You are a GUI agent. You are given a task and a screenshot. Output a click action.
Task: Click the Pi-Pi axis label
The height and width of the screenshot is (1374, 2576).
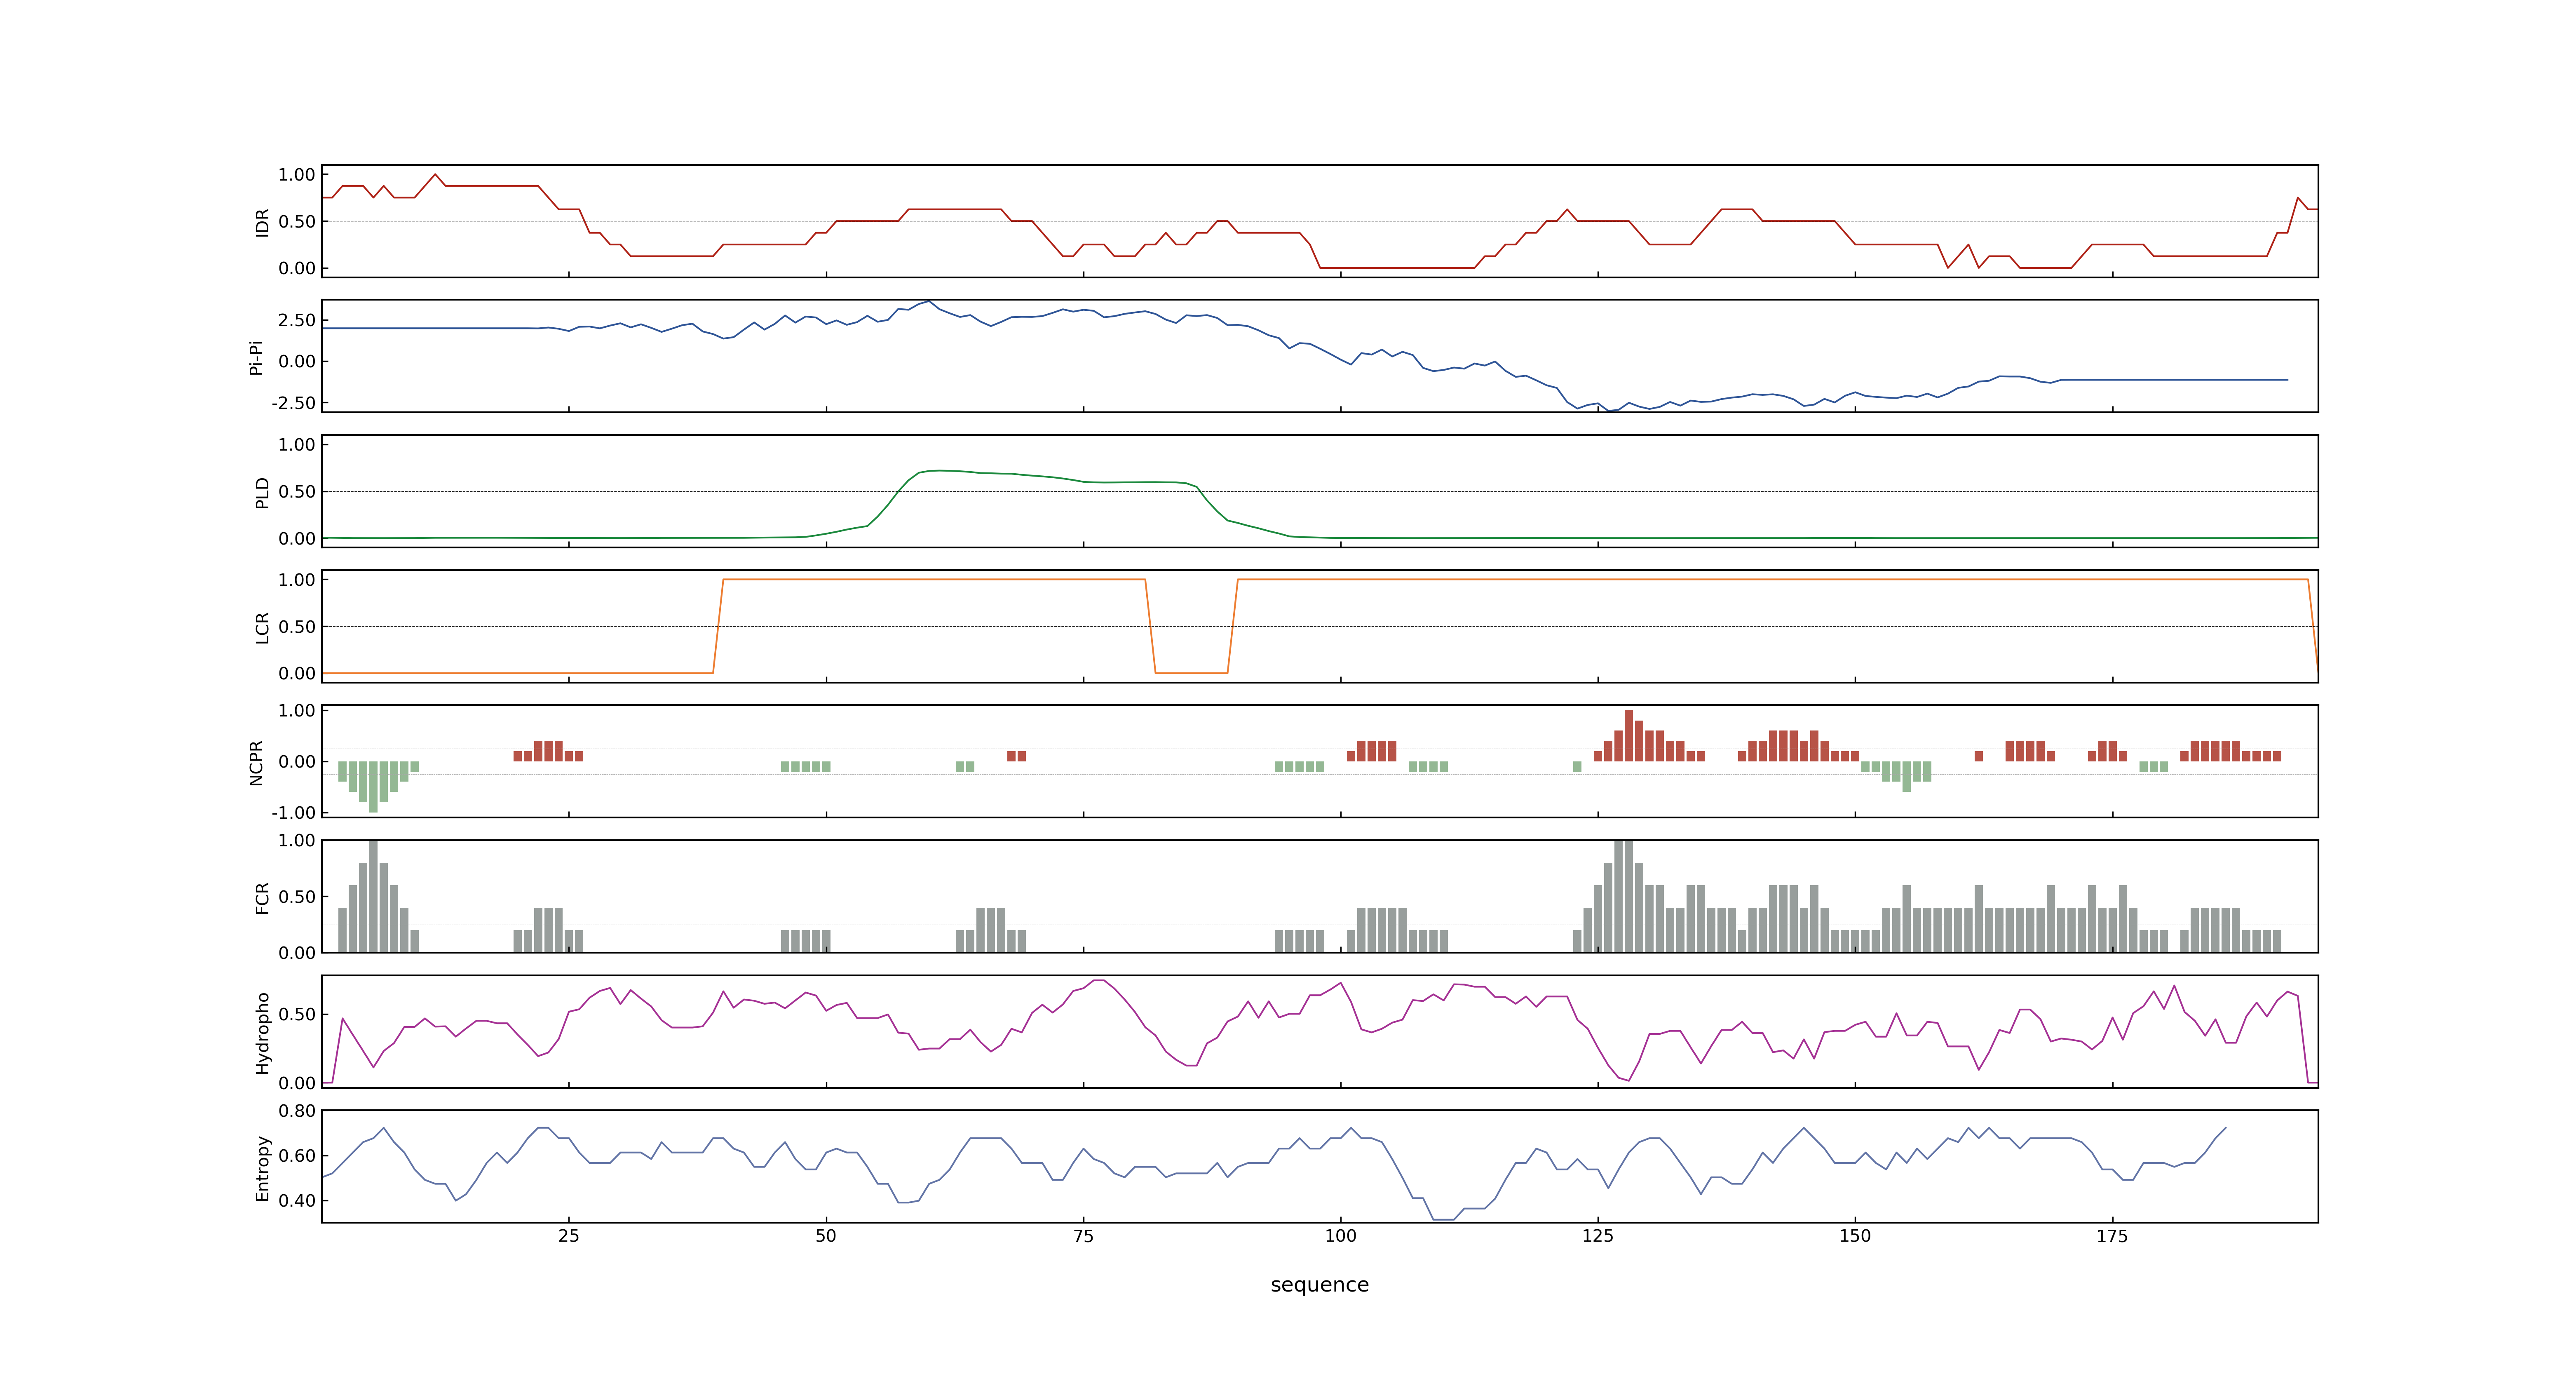[x=256, y=357]
